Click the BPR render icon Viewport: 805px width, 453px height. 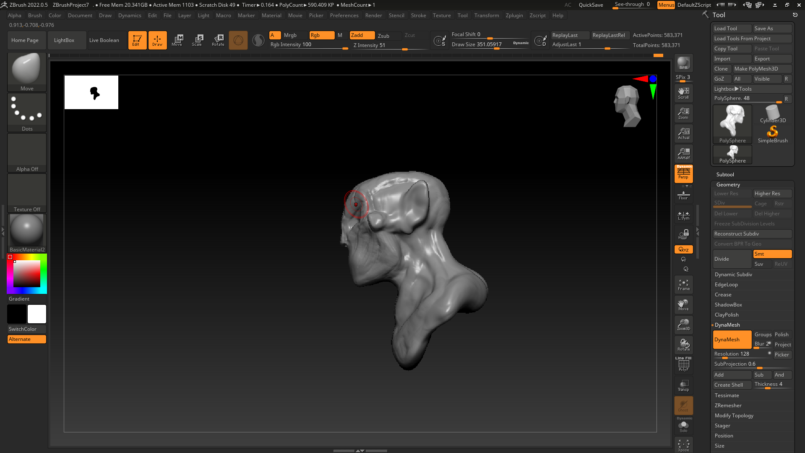click(683, 63)
